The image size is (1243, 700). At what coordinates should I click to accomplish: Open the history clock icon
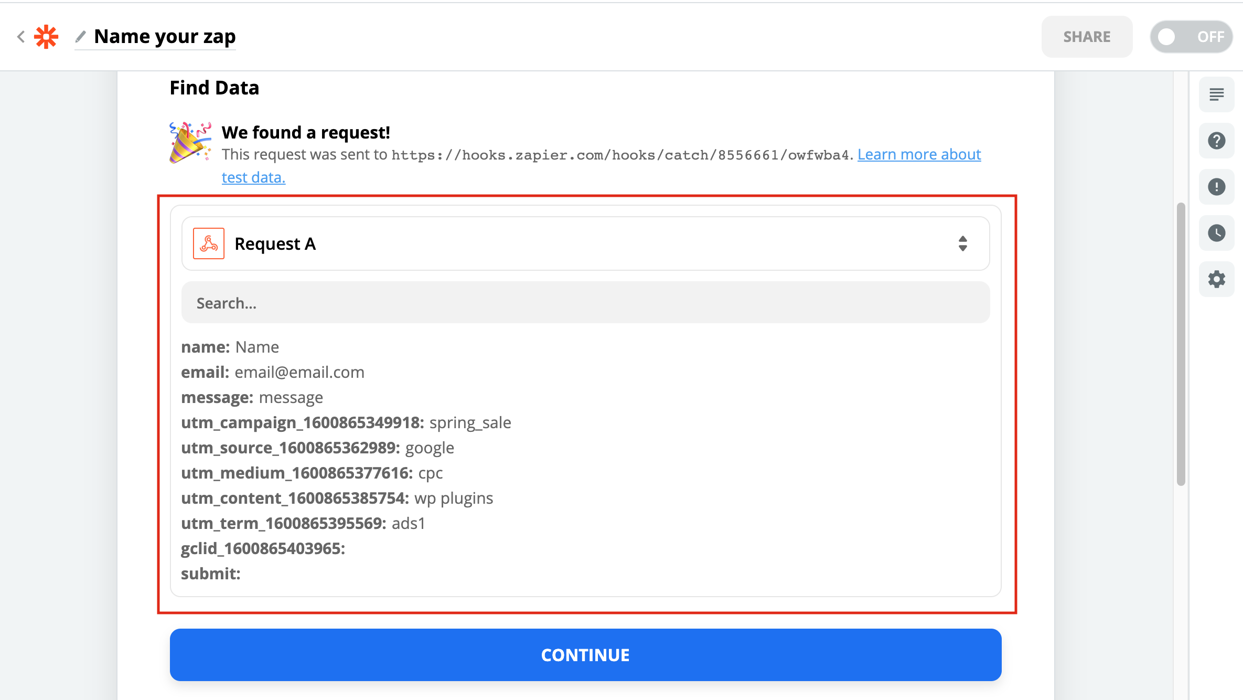coord(1216,233)
